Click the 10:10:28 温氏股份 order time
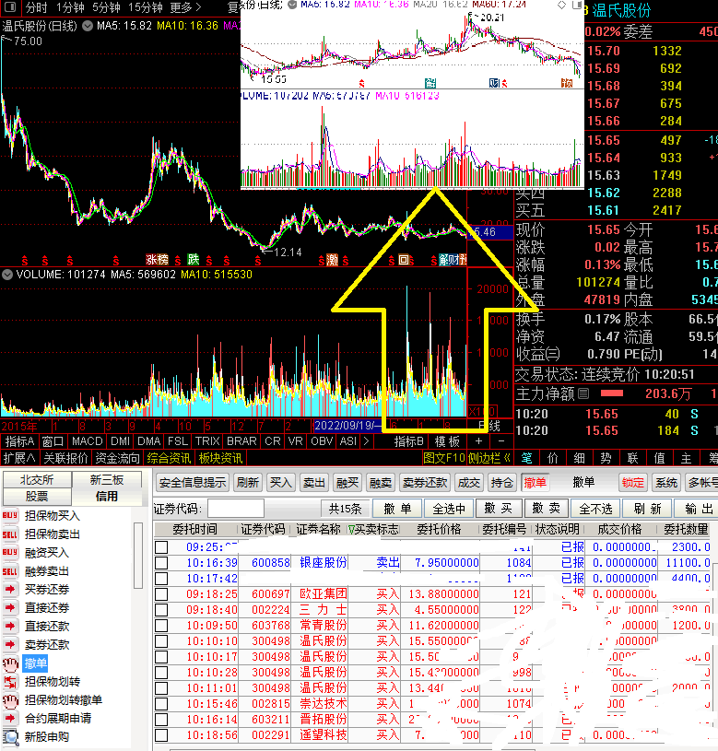This screenshot has height=751, width=718. point(212,673)
